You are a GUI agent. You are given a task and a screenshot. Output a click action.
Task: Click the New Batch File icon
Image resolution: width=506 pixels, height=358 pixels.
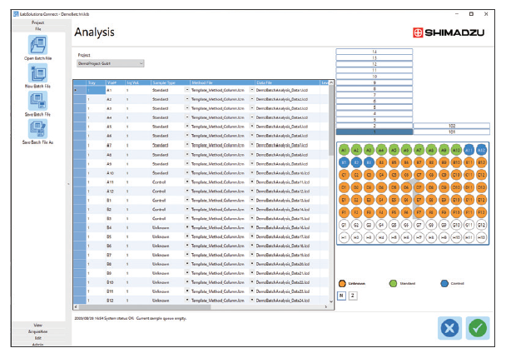(37, 73)
